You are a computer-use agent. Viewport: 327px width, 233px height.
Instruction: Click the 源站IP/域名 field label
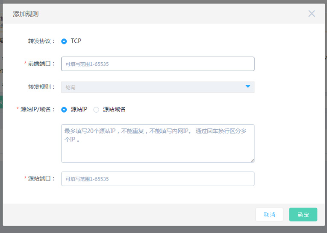pyautogui.click(x=38, y=110)
